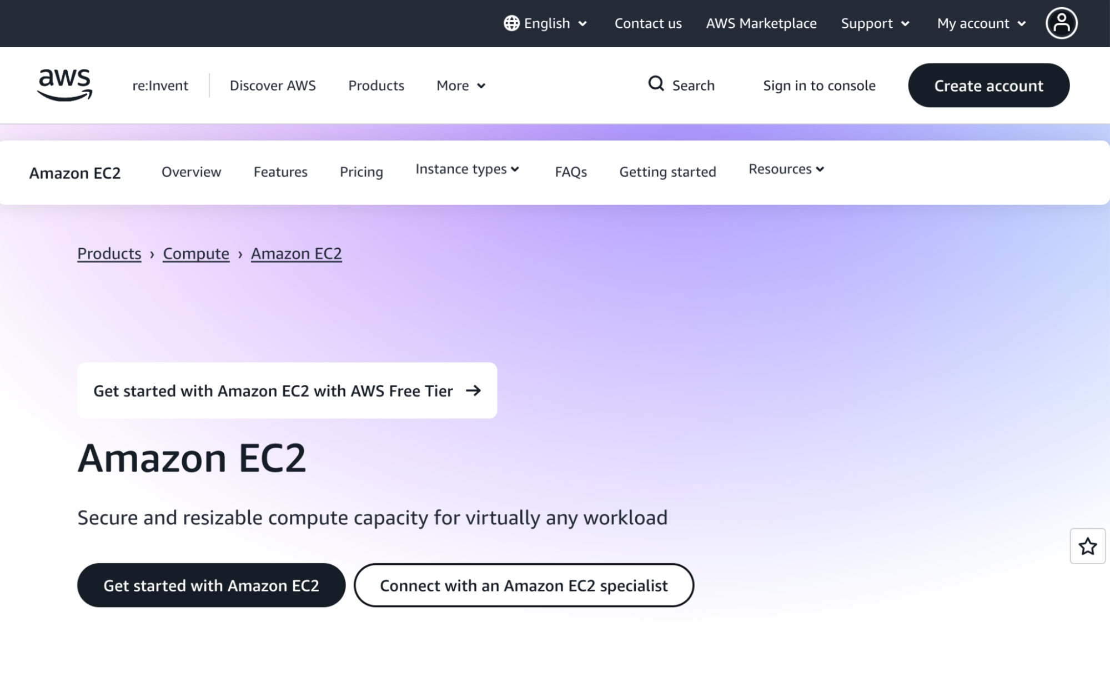Image resolution: width=1110 pixels, height=677 pixels.
Task: Open the More navigation dropdown
Action: pos(460,86)
